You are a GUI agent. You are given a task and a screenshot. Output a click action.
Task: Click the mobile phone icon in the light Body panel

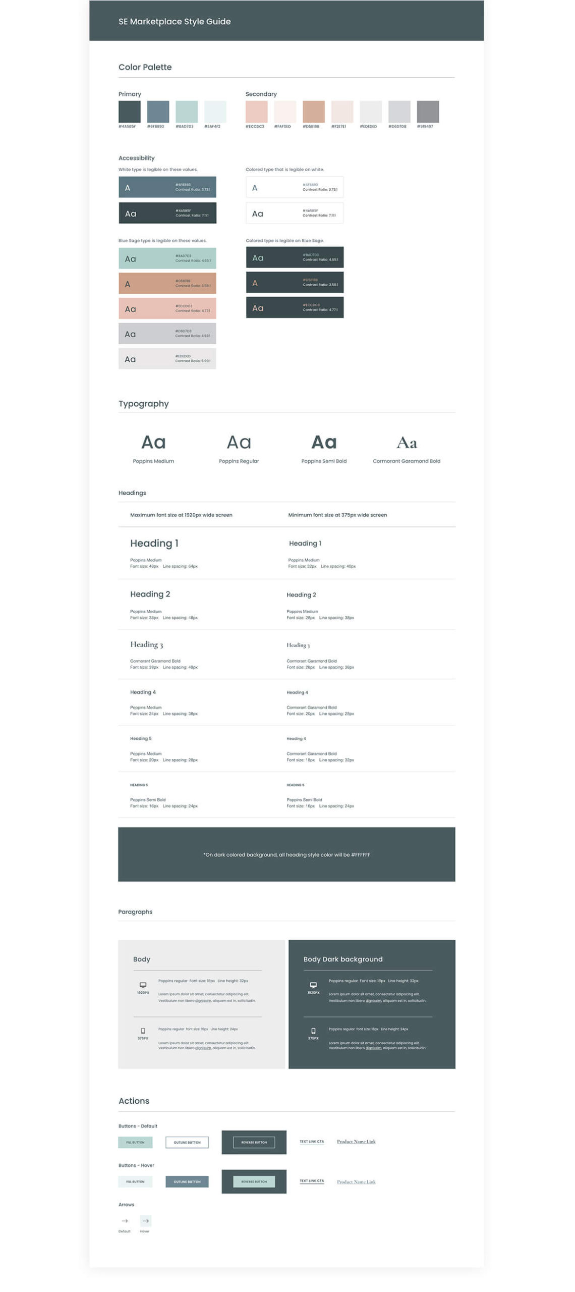click(x=143, y=1030)
